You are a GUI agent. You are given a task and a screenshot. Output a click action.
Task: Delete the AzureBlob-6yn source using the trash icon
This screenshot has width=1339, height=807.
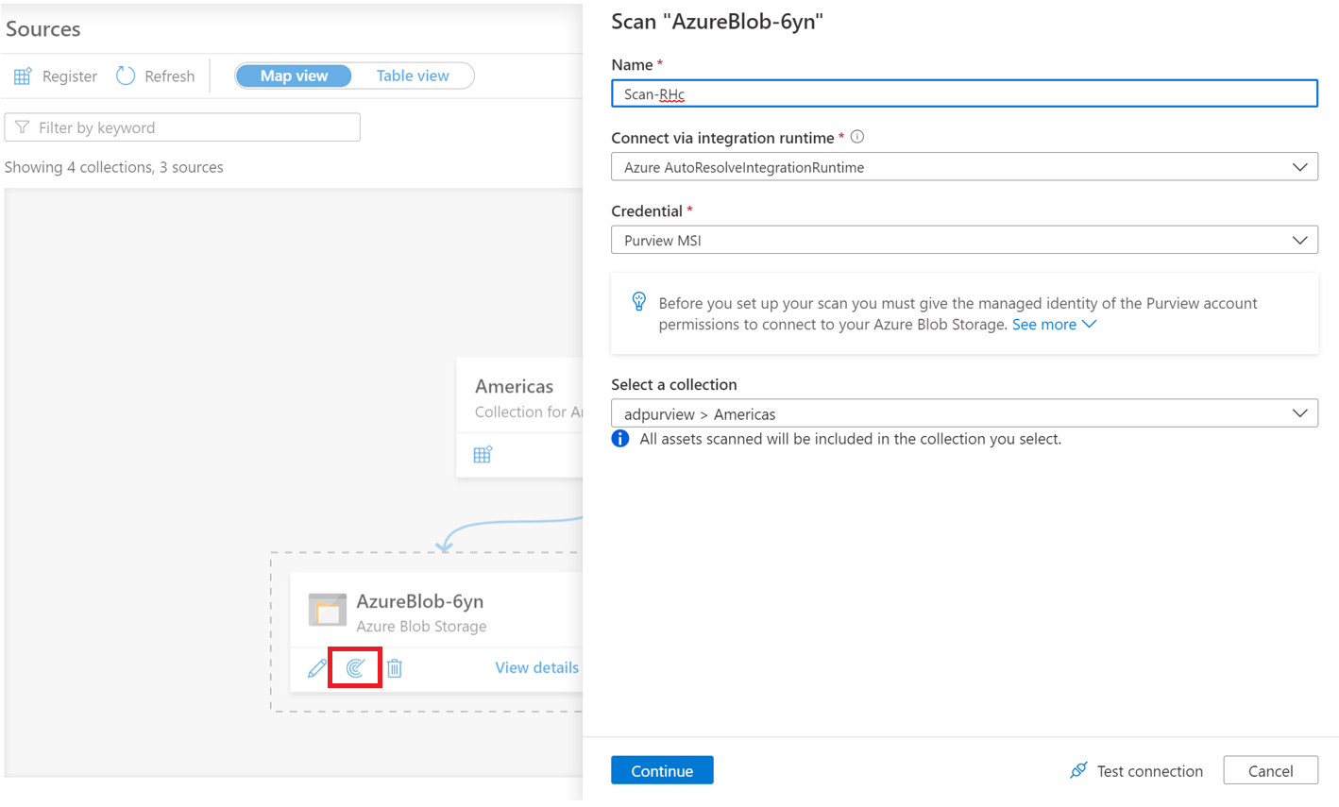click(395, 668)
